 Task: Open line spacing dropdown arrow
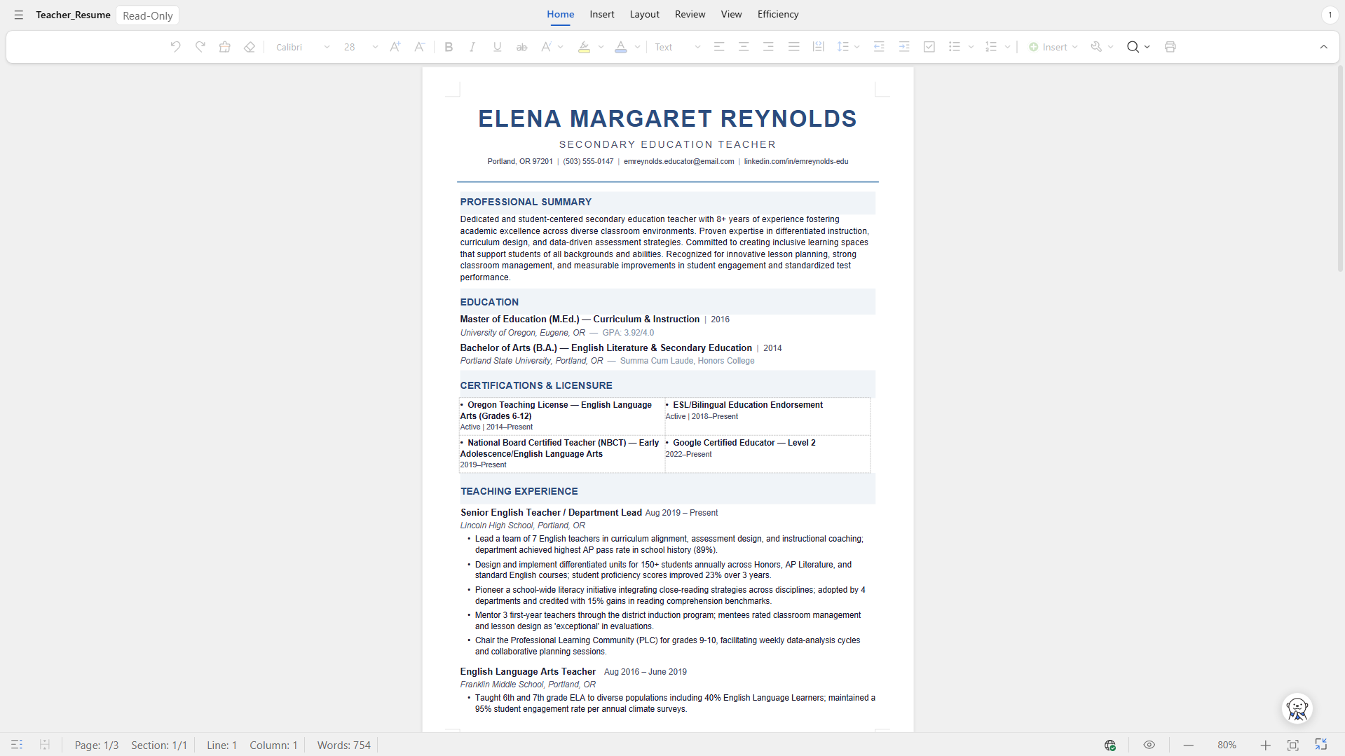[857, 47]
